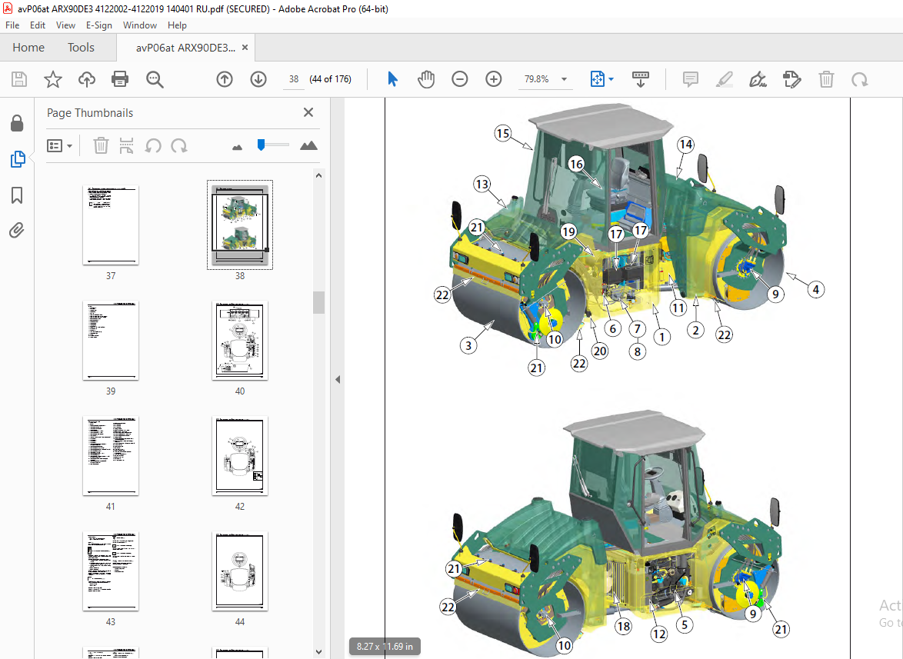The image size is (903, 659).
Task: Select page 38 thumbnail
Action: (239, 225)
